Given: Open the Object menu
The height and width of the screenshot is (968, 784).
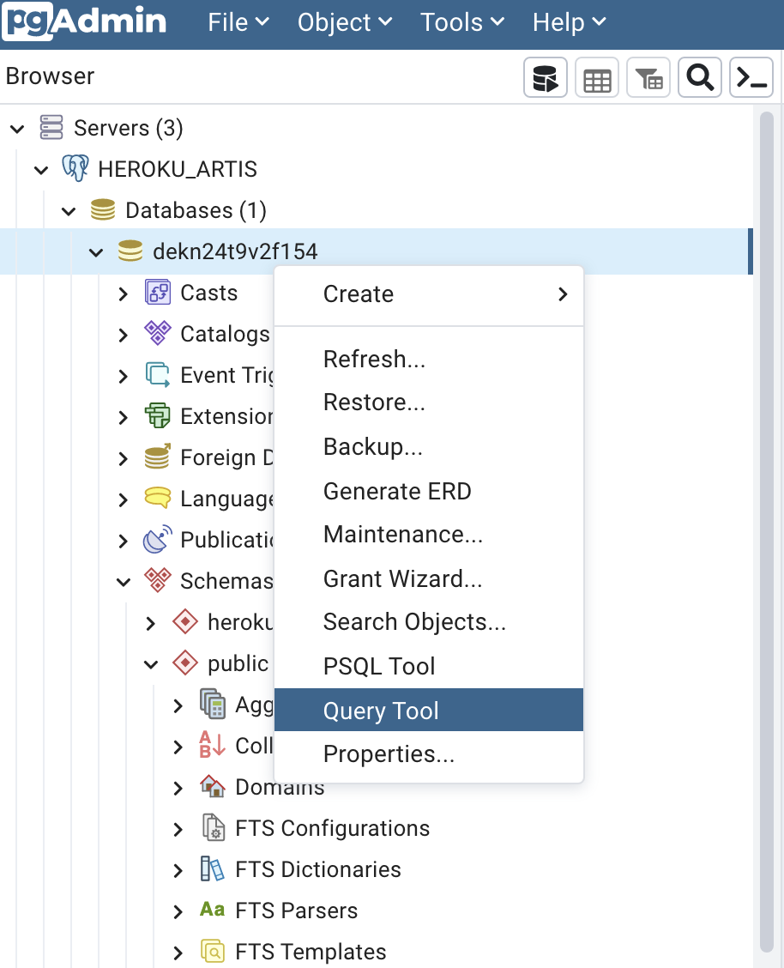Looking at the screenshot, I should pos(345,22).
